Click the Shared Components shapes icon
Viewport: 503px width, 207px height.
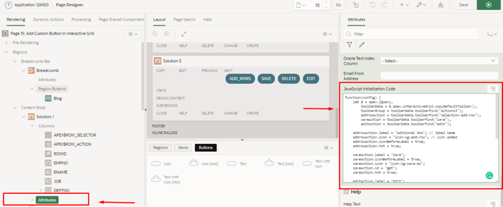pyautogui.click(x=440, y=4)
